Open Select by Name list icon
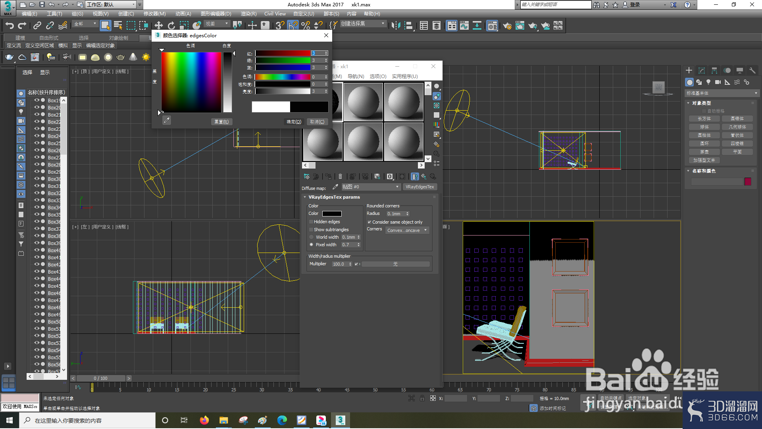 click(x=118, y=25)
